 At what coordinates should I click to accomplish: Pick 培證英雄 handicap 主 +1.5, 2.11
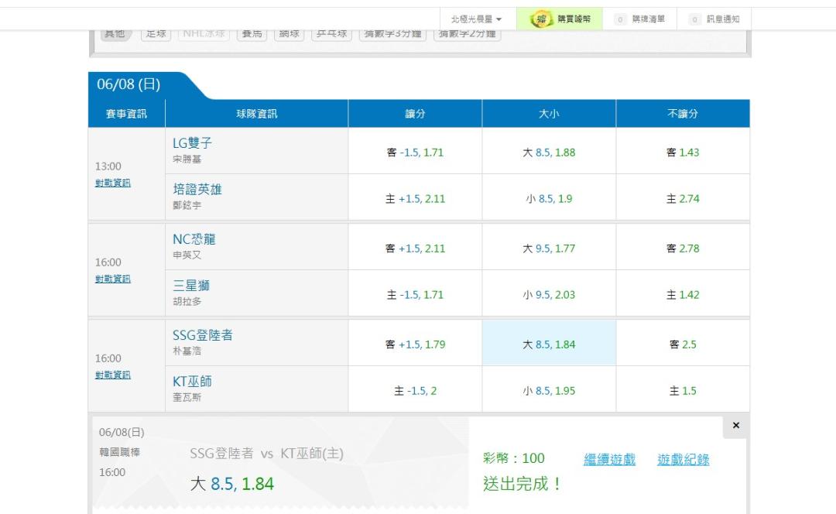tap(415, 199)
